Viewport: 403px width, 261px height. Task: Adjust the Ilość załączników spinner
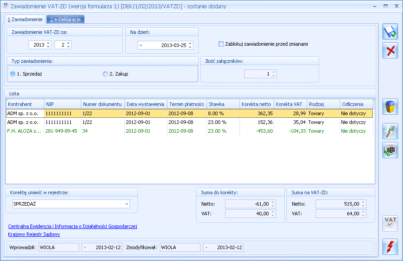pos(274,74)
